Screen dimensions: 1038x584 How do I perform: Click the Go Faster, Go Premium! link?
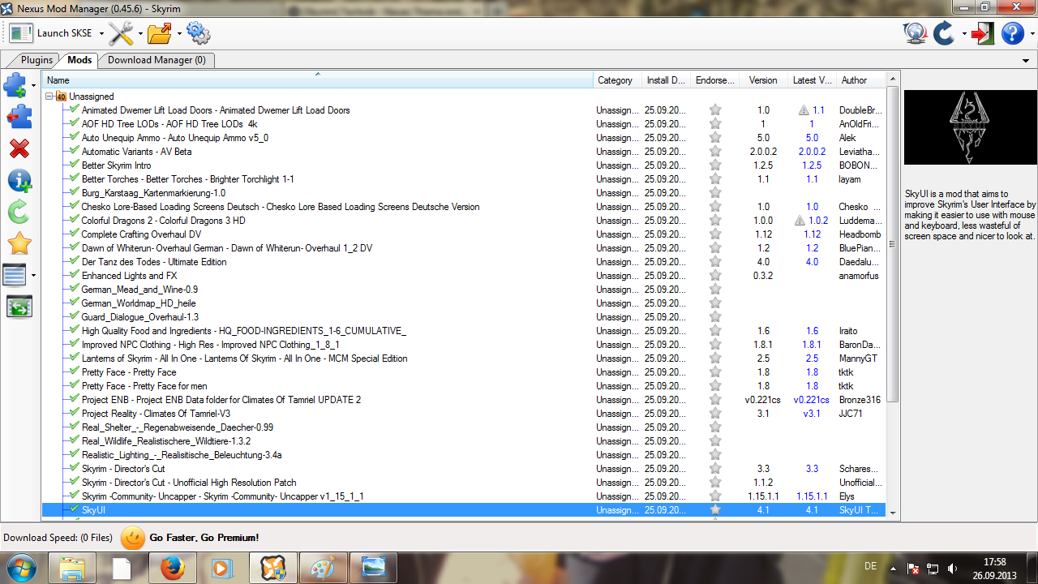[x=204, y=538]
